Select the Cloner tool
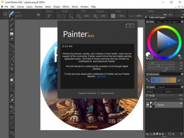This screenshot has height=138, width=184. [12, 95]
